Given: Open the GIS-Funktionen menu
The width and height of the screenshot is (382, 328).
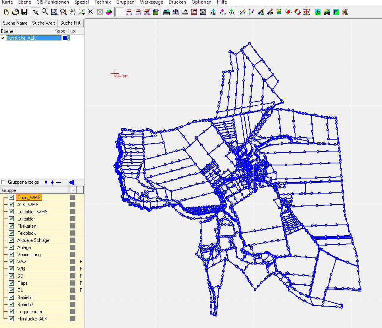Looking at the screenshot, I should pyautogui.click(x=52, y=2).
